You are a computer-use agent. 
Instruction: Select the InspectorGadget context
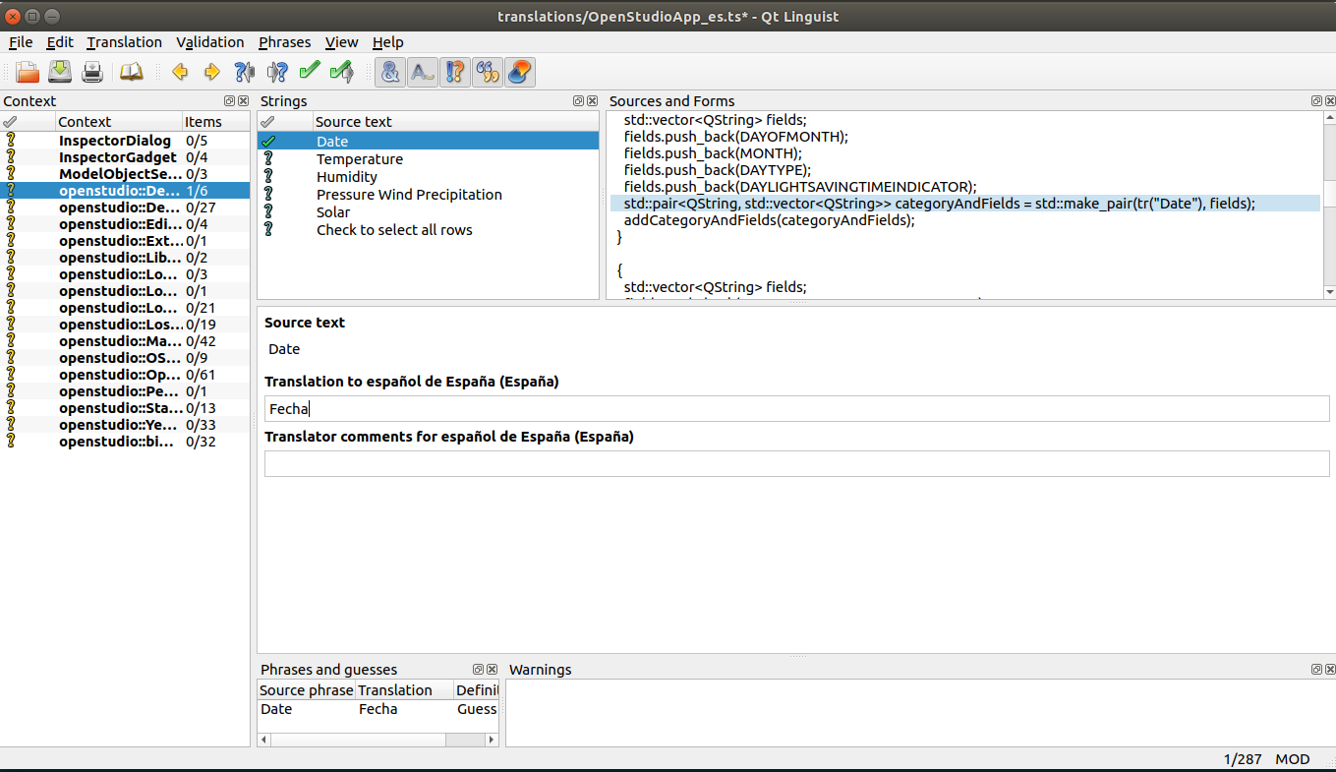pyautogui.click(x=125, y=157)
